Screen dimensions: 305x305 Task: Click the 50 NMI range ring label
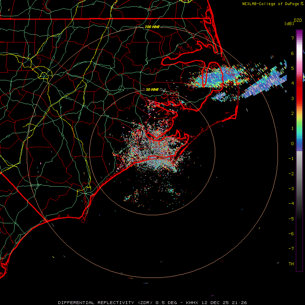pyautogui.click(x=152, y=89)
